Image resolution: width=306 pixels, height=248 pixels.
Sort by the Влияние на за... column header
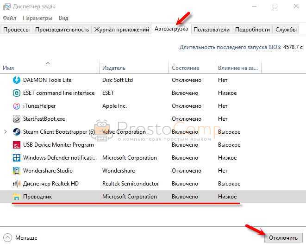tap(238, 67)
